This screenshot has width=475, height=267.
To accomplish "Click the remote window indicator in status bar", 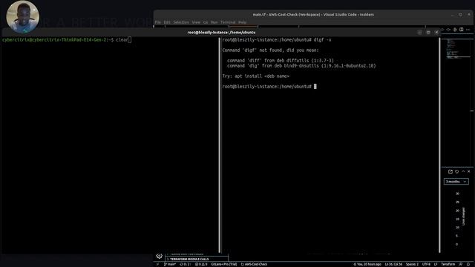I will [x=157, y=264].
